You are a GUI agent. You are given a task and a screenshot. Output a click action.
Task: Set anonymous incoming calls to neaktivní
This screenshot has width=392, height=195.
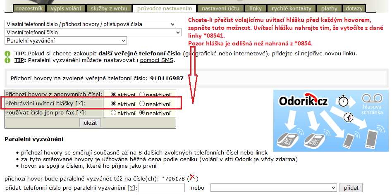tap(142, 94)
